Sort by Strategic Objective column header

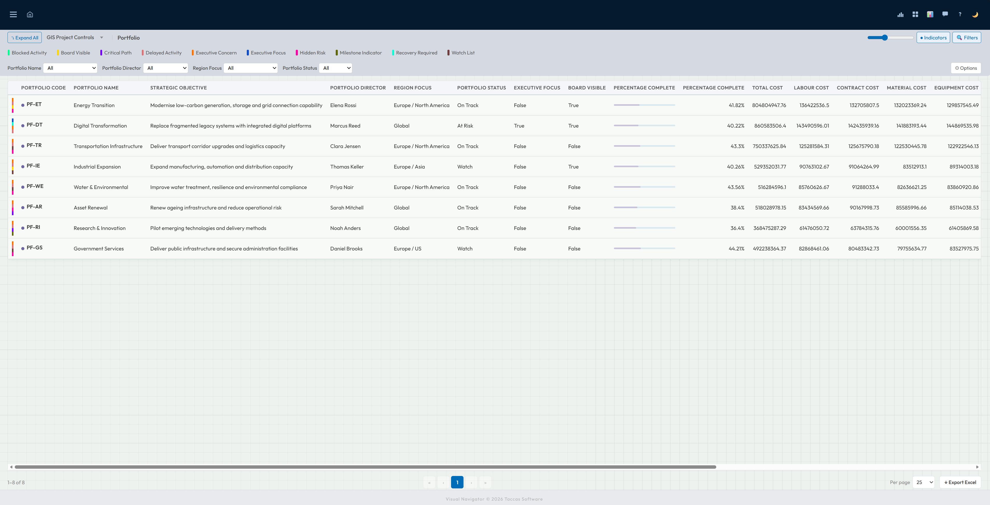[x=178, y=88]
